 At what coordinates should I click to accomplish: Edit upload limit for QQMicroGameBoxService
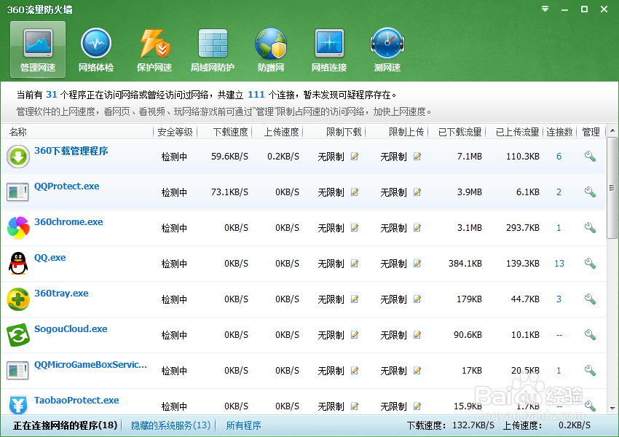point(417,370)
